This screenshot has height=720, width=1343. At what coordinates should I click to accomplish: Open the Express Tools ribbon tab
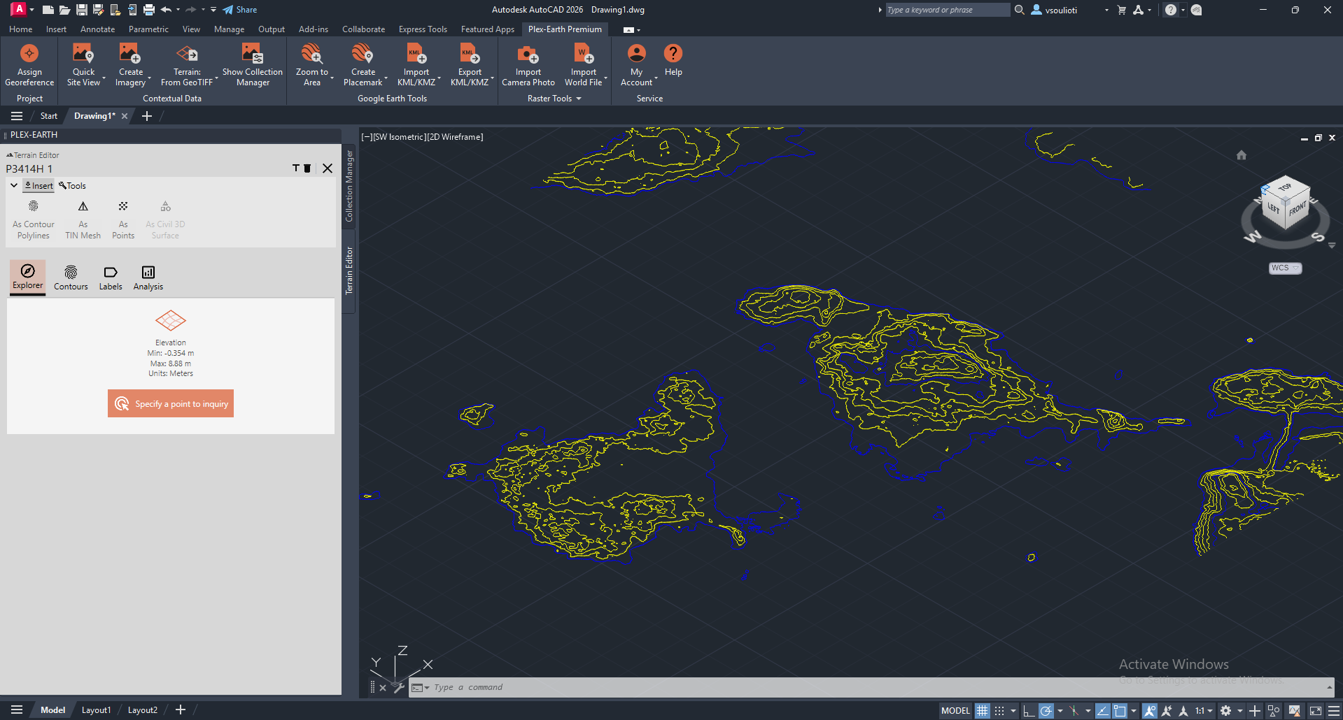click(x=423, y=29)
